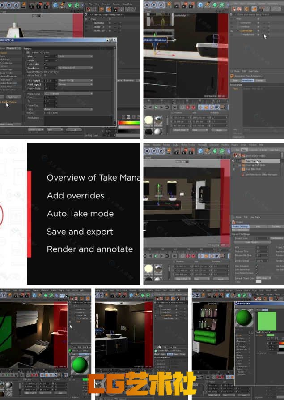284x400 pixels.
Task: Select Project Settings tab in middle-right Attribute Manager
Action: pyautogui.click(x=241, y=226)
